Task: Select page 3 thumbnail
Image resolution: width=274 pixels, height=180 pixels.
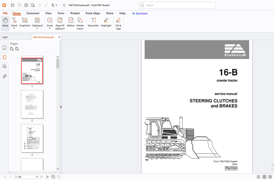Action: 32,138
